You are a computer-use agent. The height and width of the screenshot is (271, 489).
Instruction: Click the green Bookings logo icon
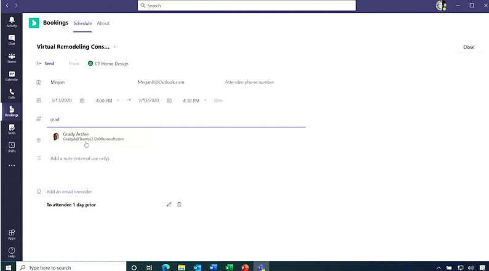point(34,23)
